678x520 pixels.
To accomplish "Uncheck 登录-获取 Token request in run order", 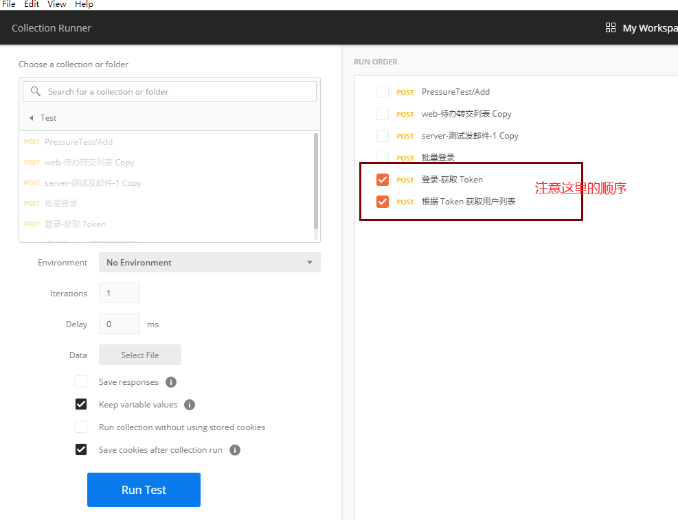I will coord(383,180).
